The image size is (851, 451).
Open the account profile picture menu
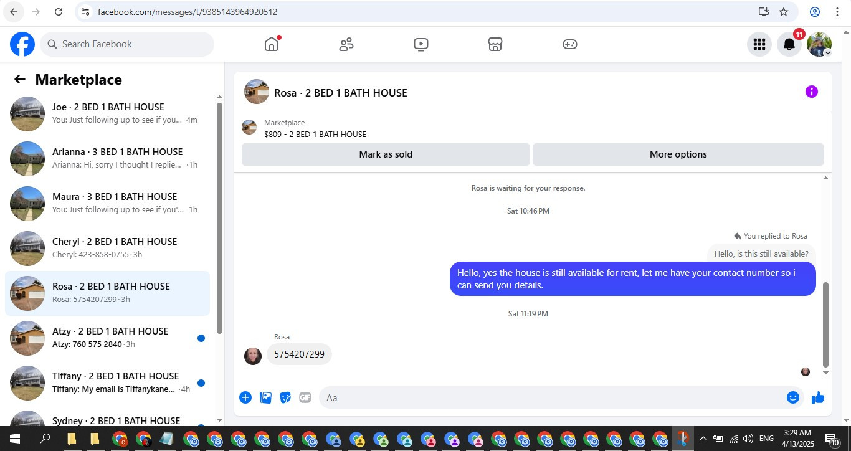(x=819, y=44)
